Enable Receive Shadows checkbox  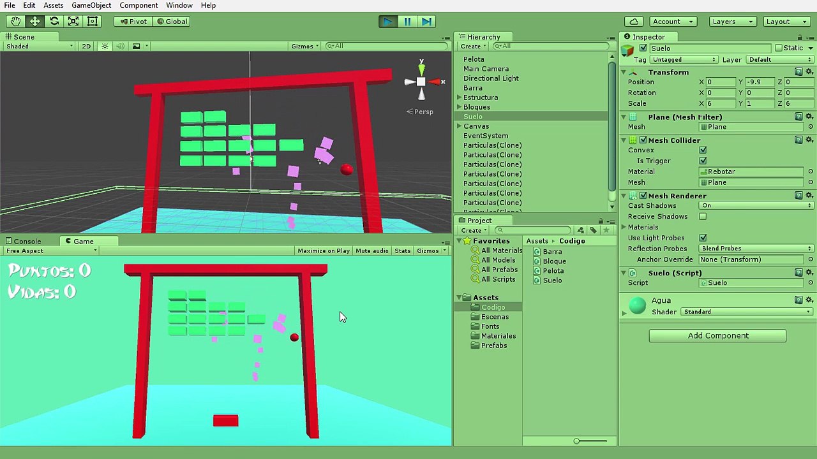point(703,217)
